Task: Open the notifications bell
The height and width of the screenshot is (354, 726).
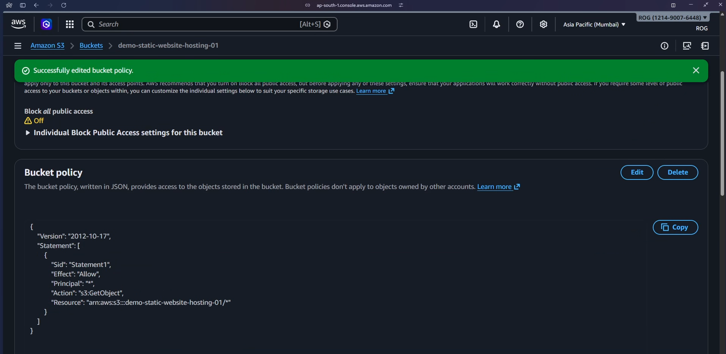Action: 497,25
